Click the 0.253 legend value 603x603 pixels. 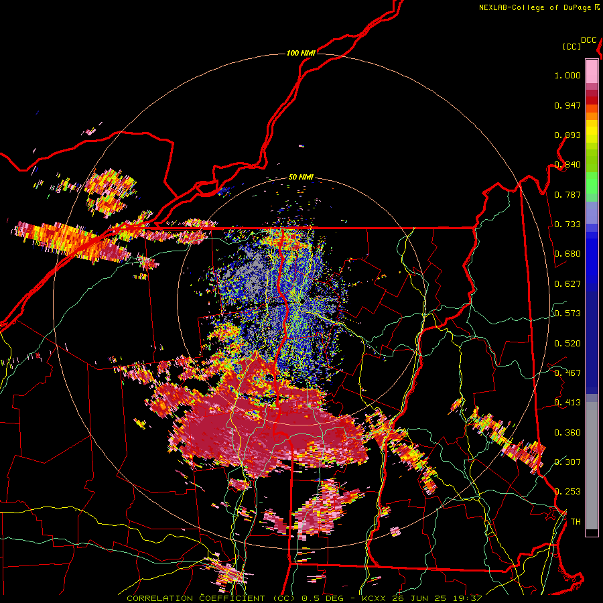pyautogui.click(x=567, y=492)
